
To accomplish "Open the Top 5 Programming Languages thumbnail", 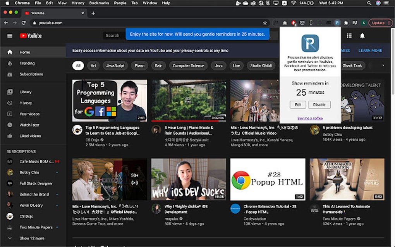I will (x=110, y=101).
